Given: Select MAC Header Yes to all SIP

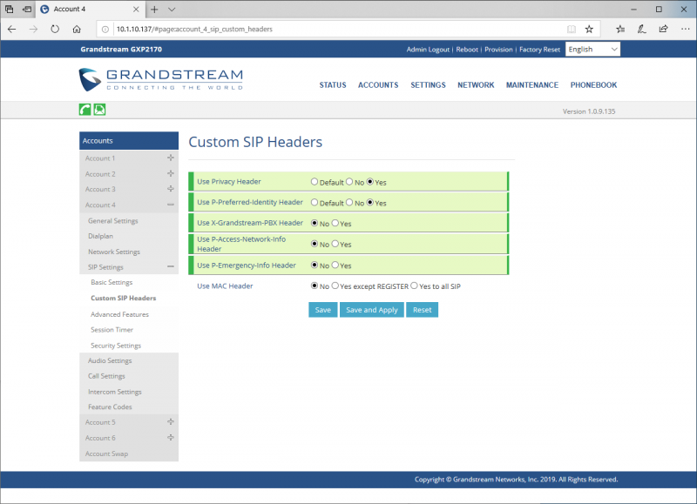Looking at the screenshot, I should pos(415,286).
